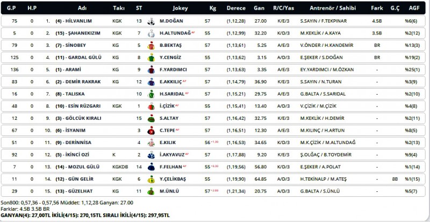The width and height of the screenshot is (430, 222).
Task: Click B.Bektaş's jockey silk icon
Action: pyautogui.click(x=155, y=45)
